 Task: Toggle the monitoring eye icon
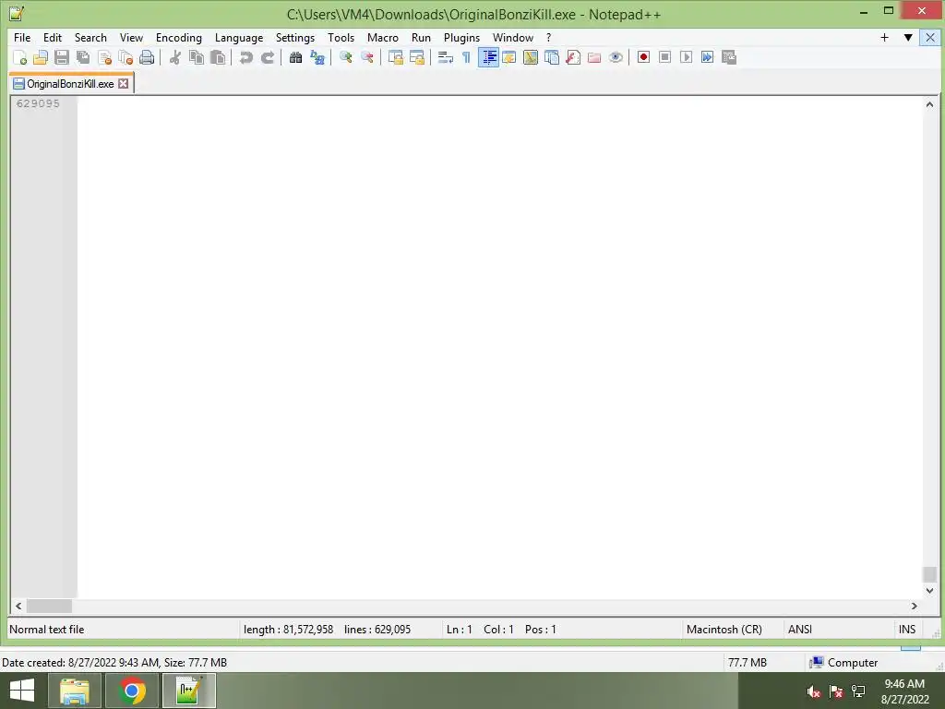coord(616,57)
